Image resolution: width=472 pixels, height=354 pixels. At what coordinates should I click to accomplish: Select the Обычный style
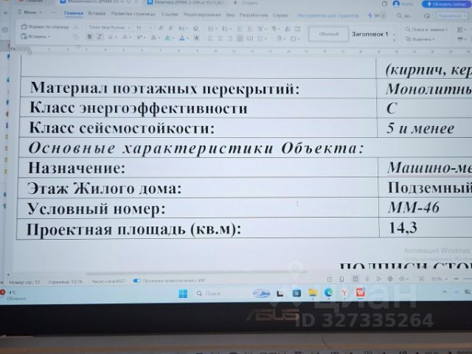coord(328,34)
